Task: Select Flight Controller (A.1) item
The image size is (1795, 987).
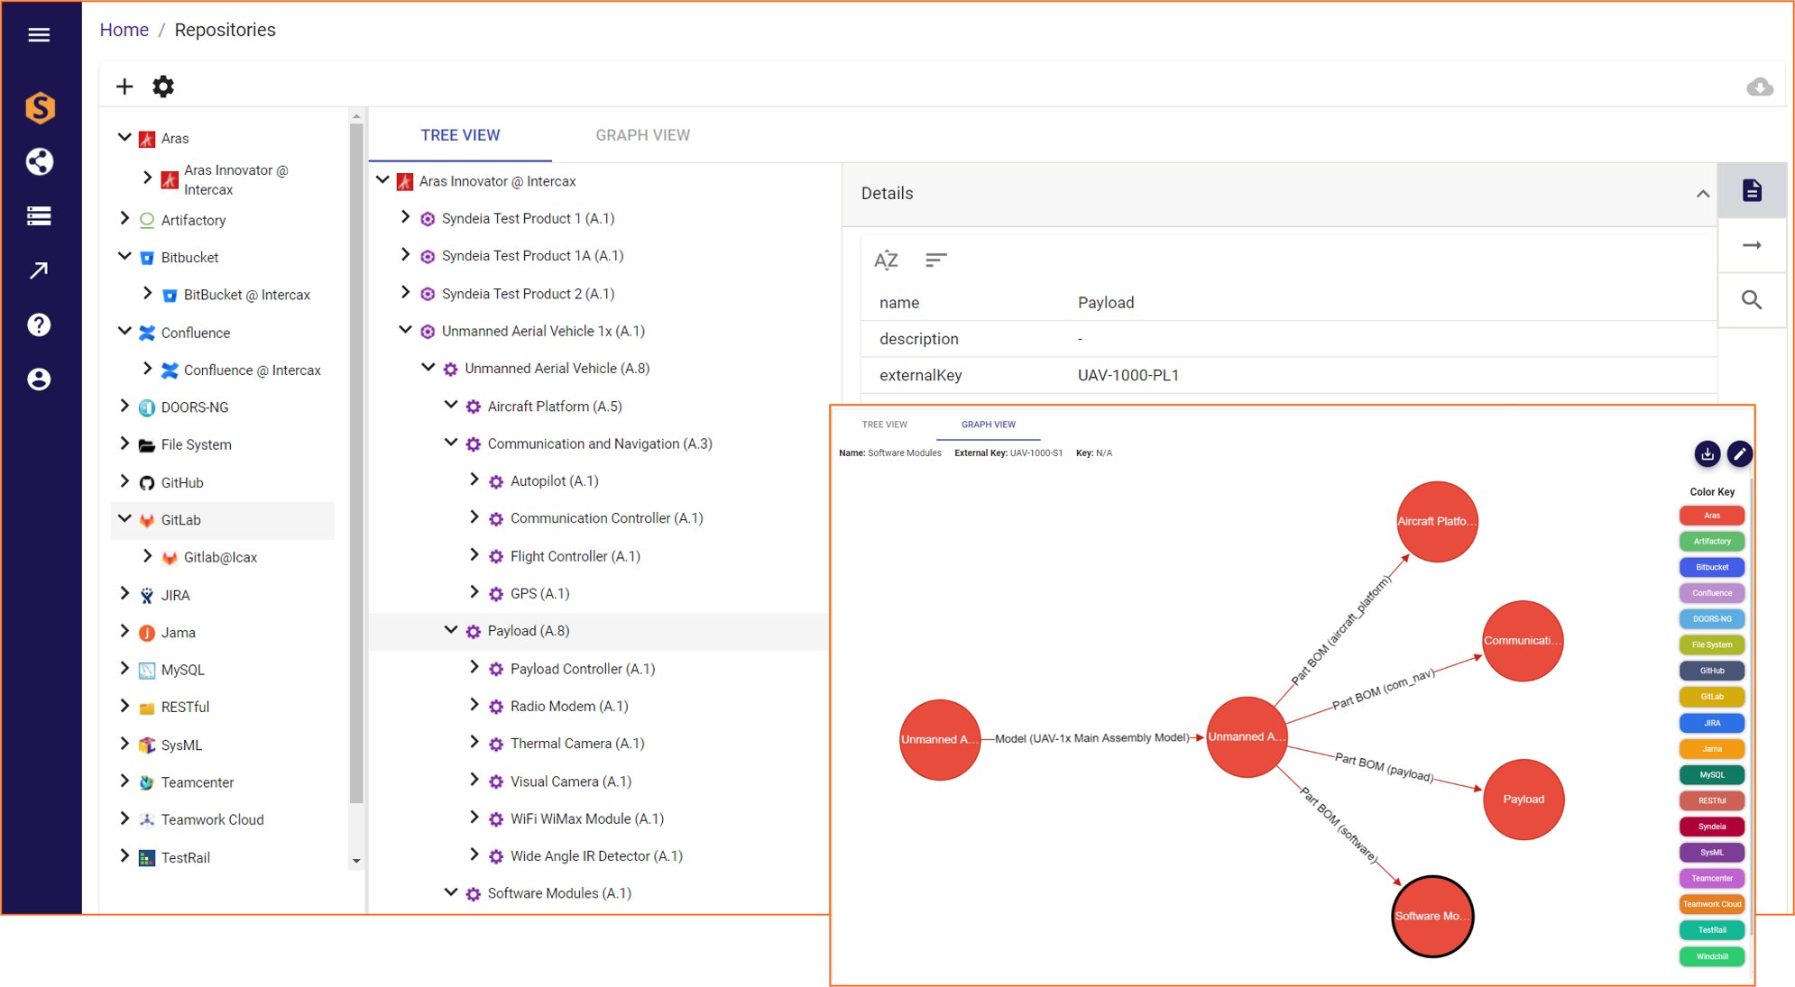Action: [575, 556]
